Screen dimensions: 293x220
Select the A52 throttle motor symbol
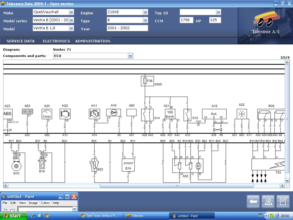(188, 166)
